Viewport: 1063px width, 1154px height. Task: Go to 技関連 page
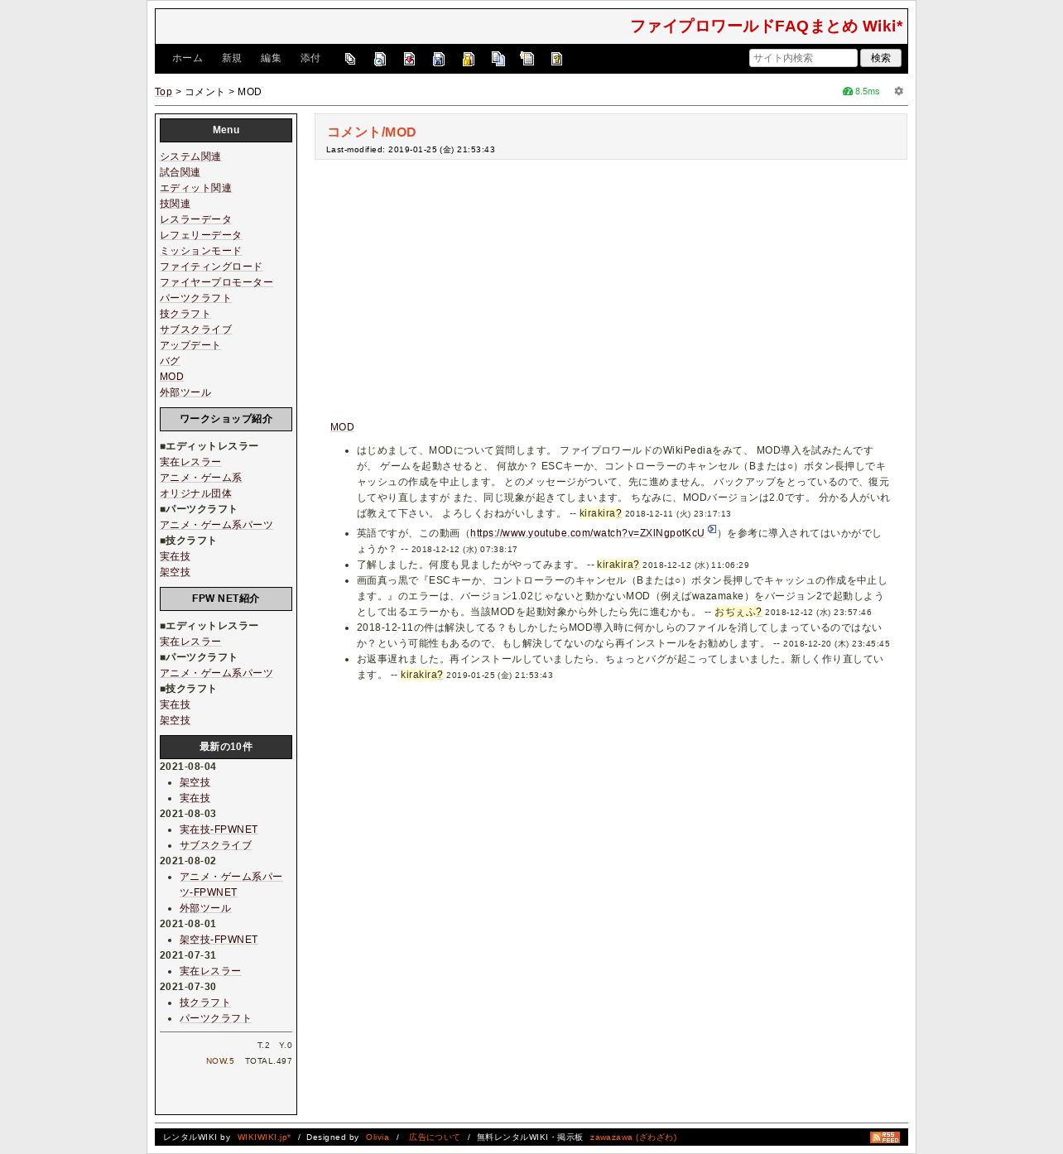pos(175,204)
